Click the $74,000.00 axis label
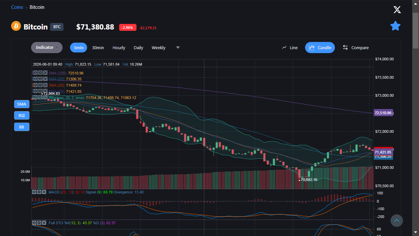The width and height of the screenshot is (419, 236). 384,59
